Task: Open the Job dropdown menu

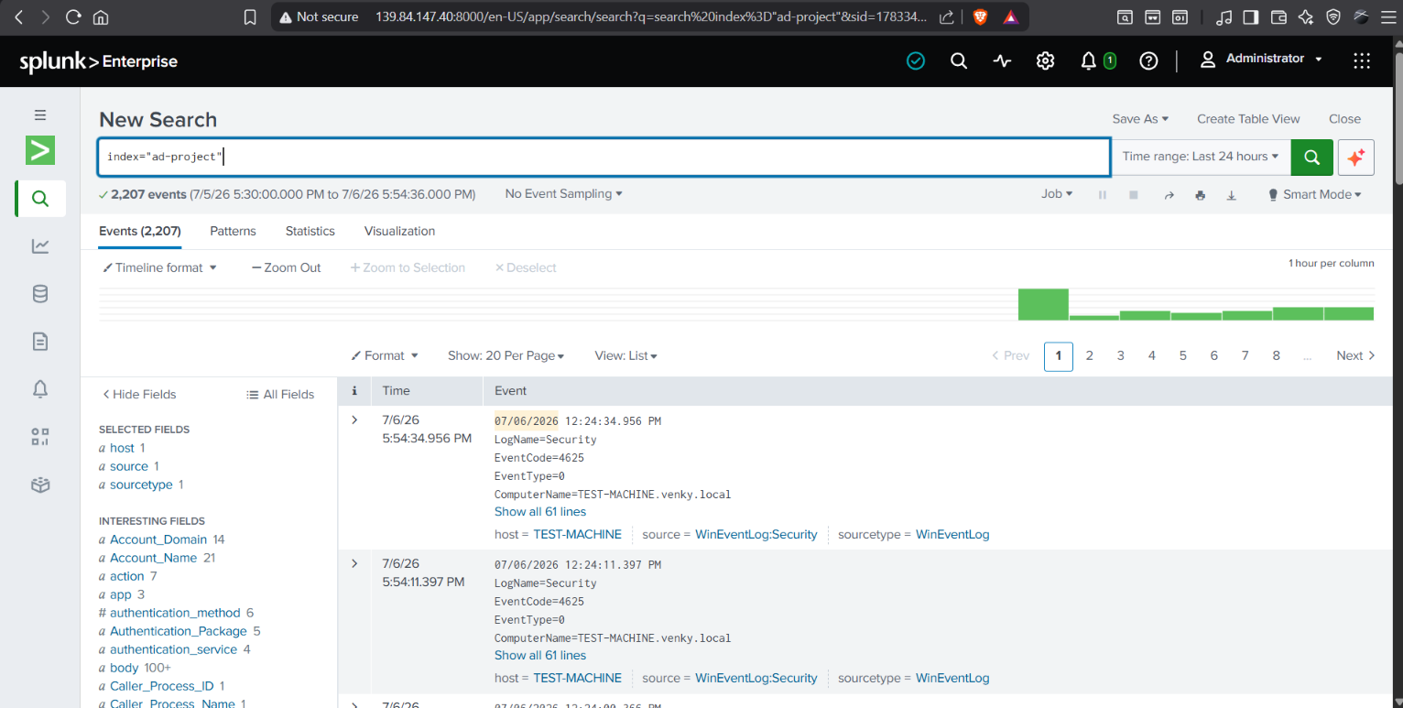Action: pos(1057,194)
